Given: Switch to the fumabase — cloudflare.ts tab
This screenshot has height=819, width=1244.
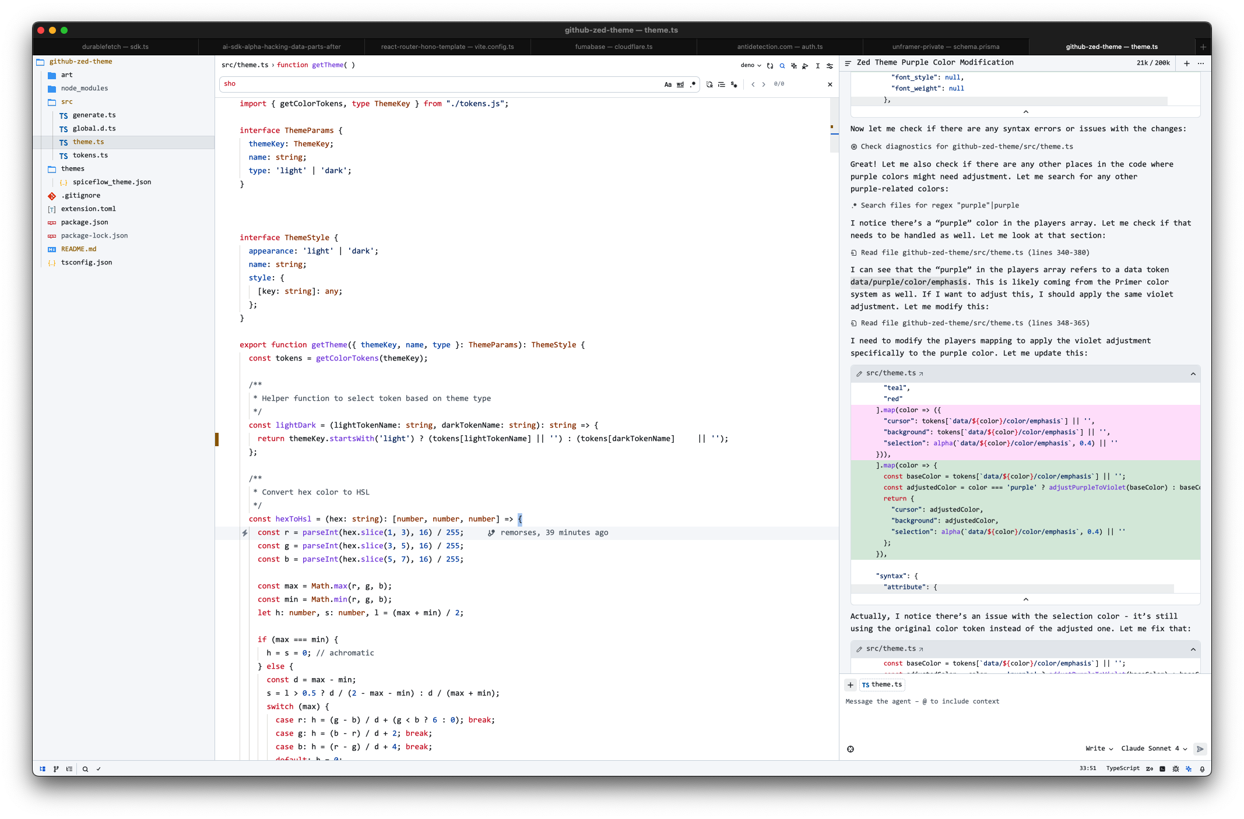Looking at the screenshot, I should pyautogui.click(x=614, y=47).
